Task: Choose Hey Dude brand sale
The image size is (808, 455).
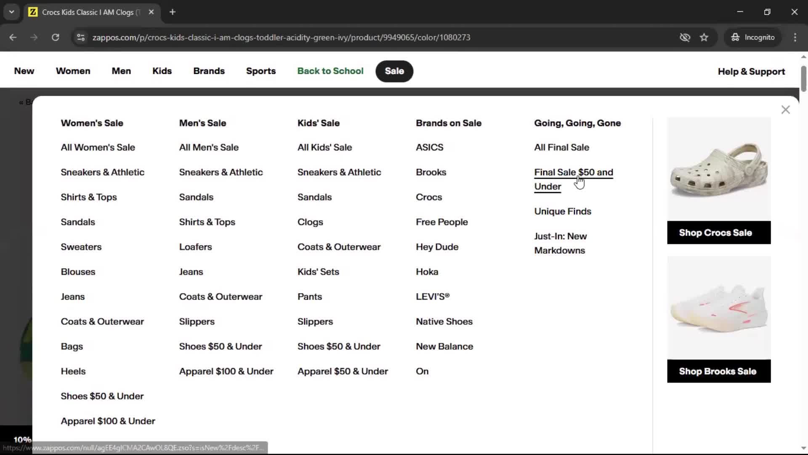Action: pyautogui.click(x=437, y=247)
